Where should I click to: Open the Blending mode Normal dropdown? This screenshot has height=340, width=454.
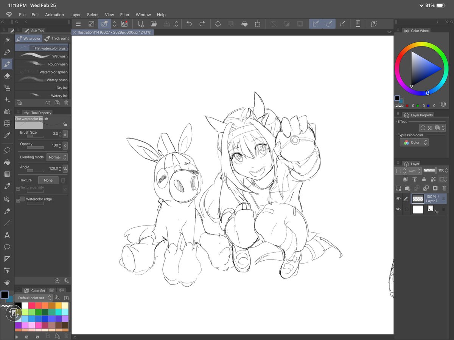point(57,157)
